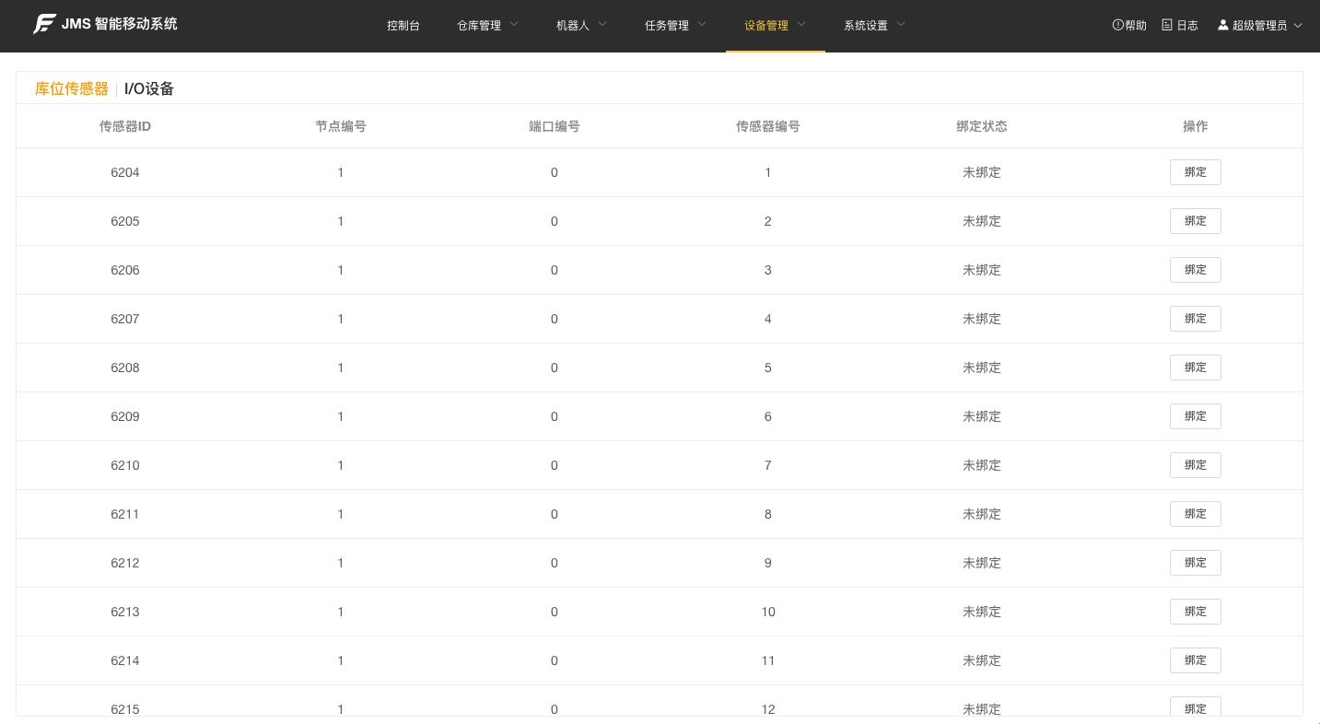The height and width of the screenshot is (724, 1320).
Task: Click the 操作 column header
Action: [1196, 126]
